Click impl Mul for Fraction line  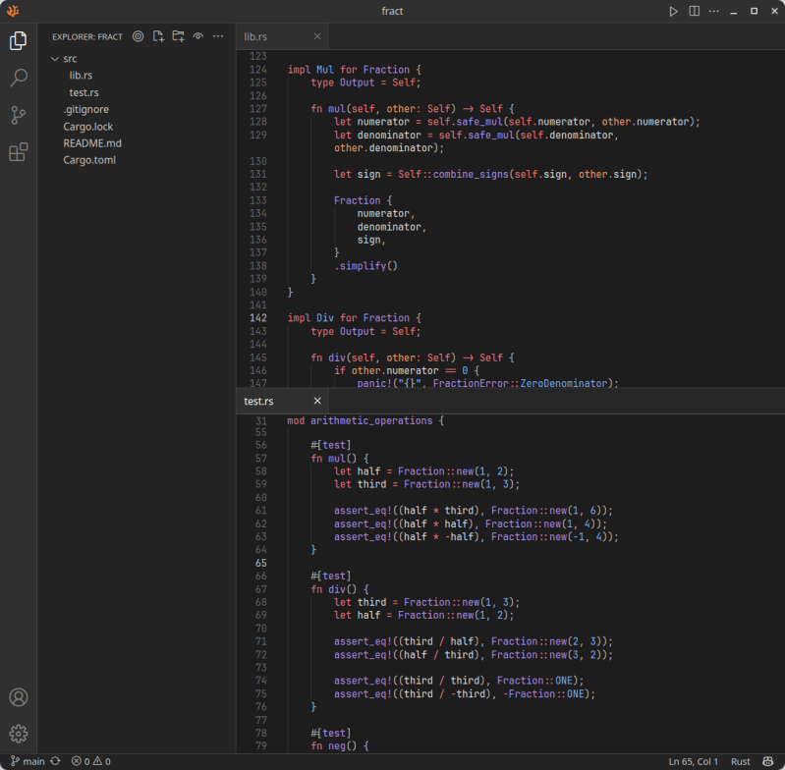354,70
